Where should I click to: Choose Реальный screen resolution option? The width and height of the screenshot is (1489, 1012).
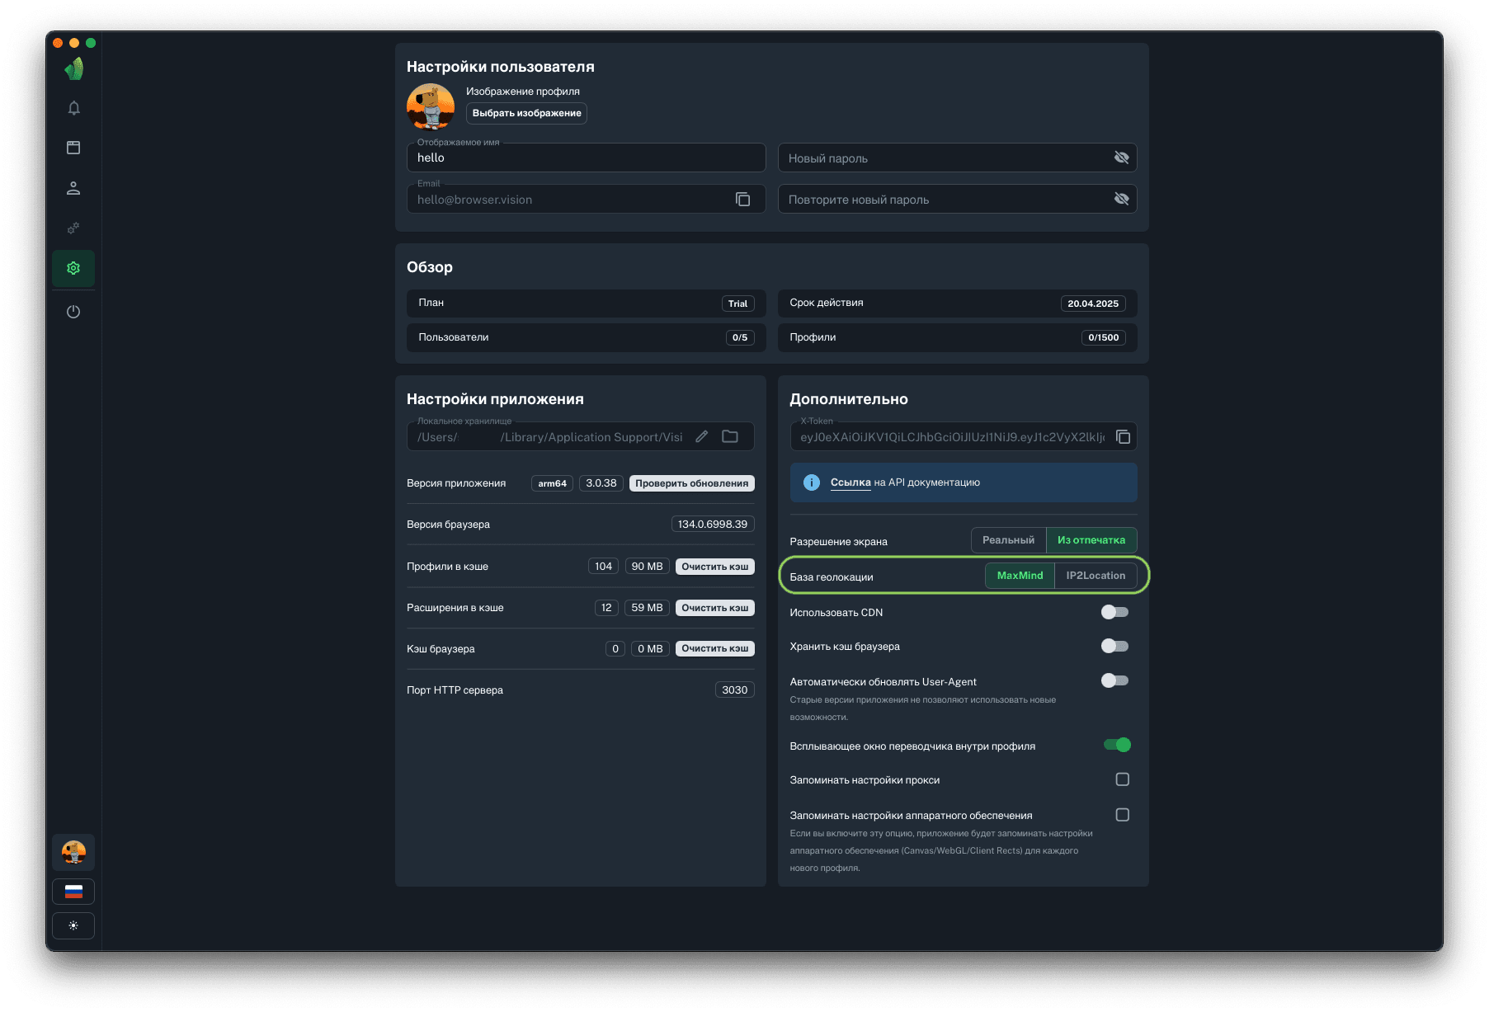1008,540
